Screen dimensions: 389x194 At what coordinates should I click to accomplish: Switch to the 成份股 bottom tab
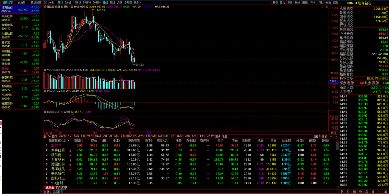tap(49, 188)
